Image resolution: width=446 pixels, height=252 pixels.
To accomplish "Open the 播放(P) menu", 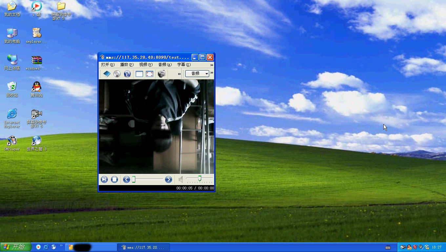I will pyautogui.click(x=127, y=65).
